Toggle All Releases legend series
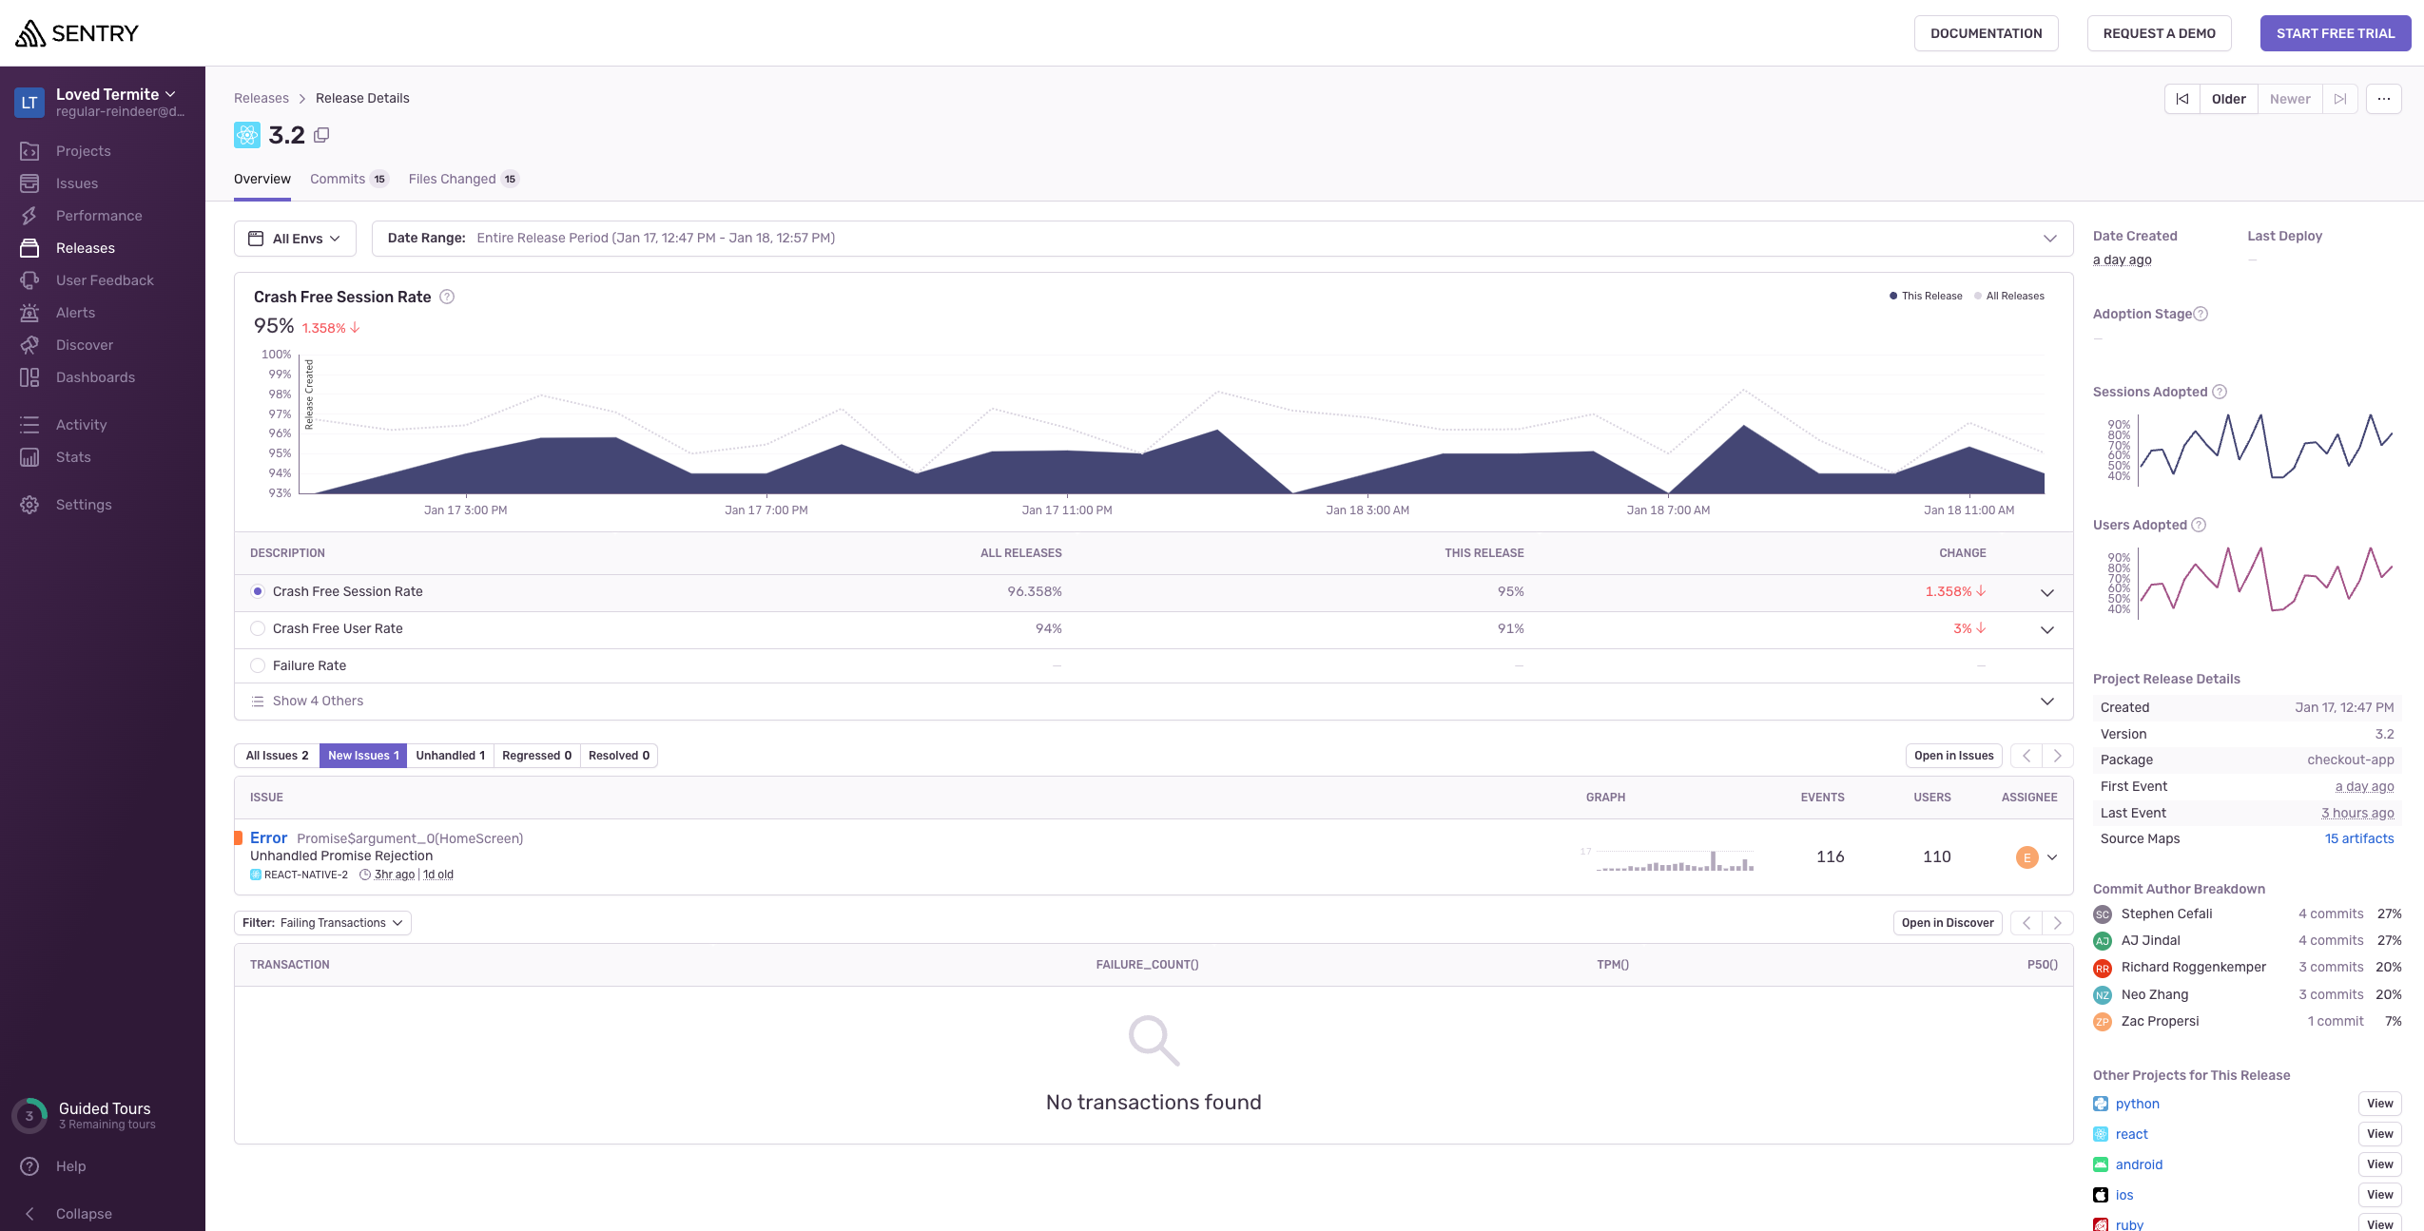The width and height of the screenshot is (2424, 1231). coord(2008,296)
